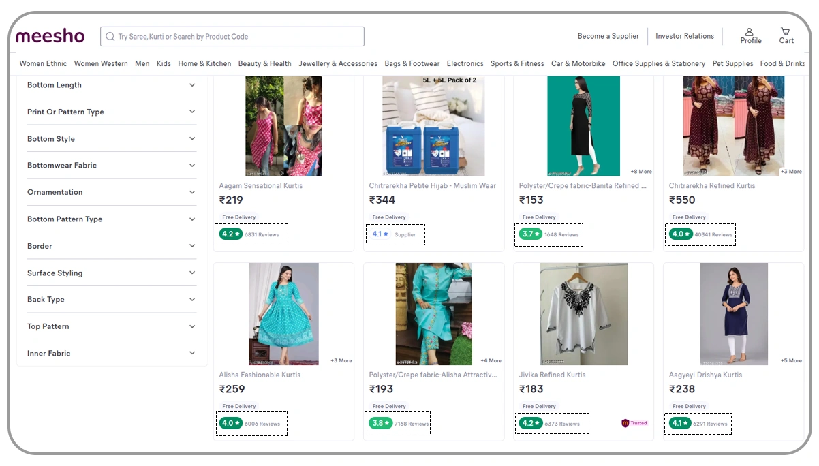Click the search magnifier icon
Viewport: 819px width, 466px height.
click(110, 36)
